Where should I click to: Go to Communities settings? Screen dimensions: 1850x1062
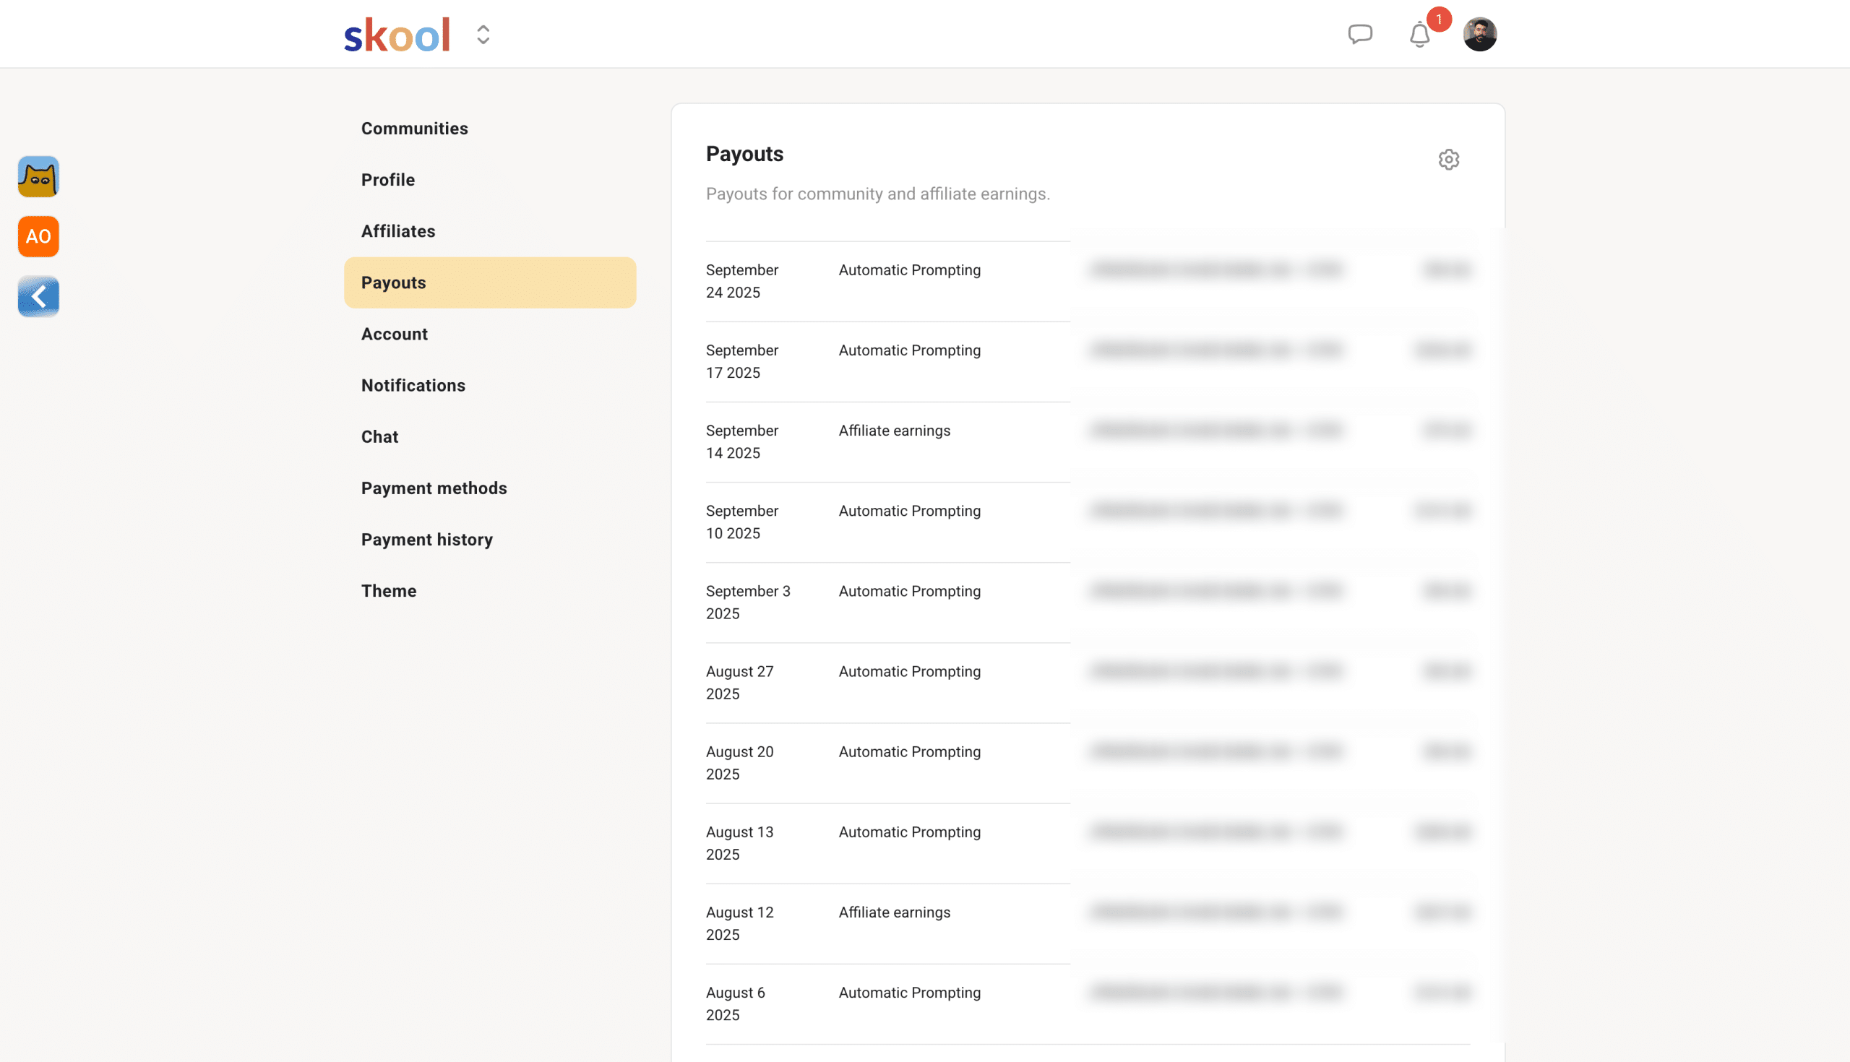pyautogui.click(x=414, y=129)
